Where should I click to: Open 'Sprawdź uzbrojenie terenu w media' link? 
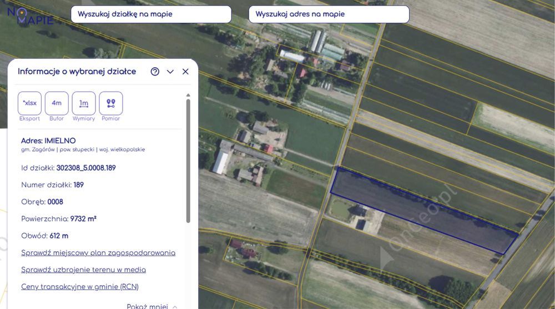[x=84, y=270]
